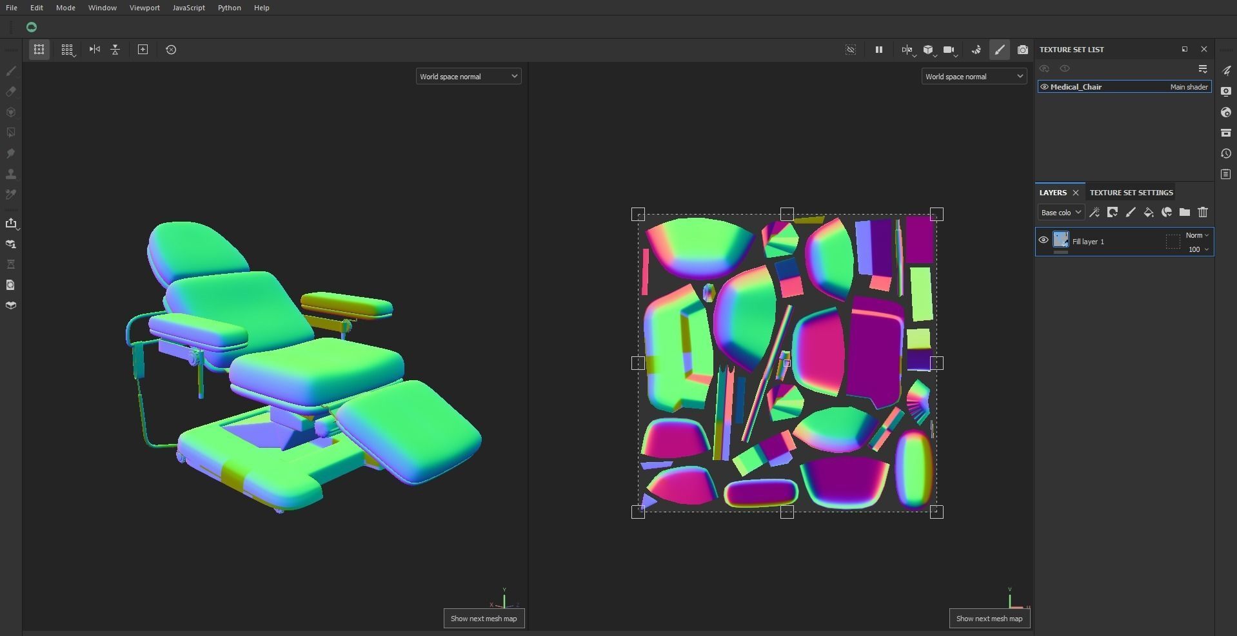Select the Smudge tool
Viewport: 1237px width, 636px height.
point(11,153)
